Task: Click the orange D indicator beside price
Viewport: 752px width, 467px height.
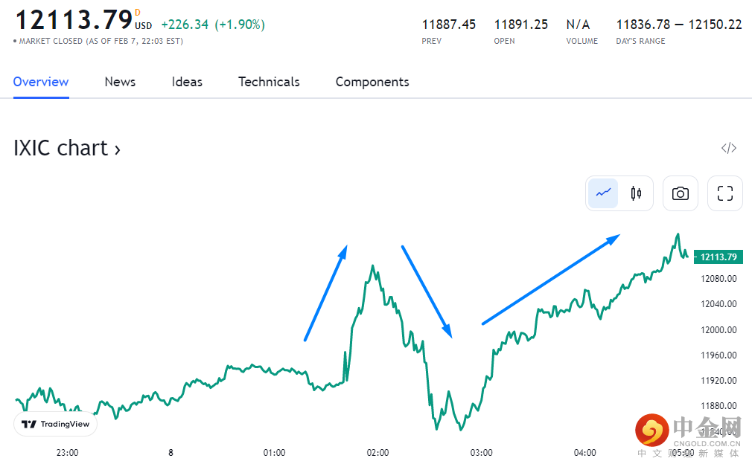Action: pyautogui.click(x=137, y=13)
